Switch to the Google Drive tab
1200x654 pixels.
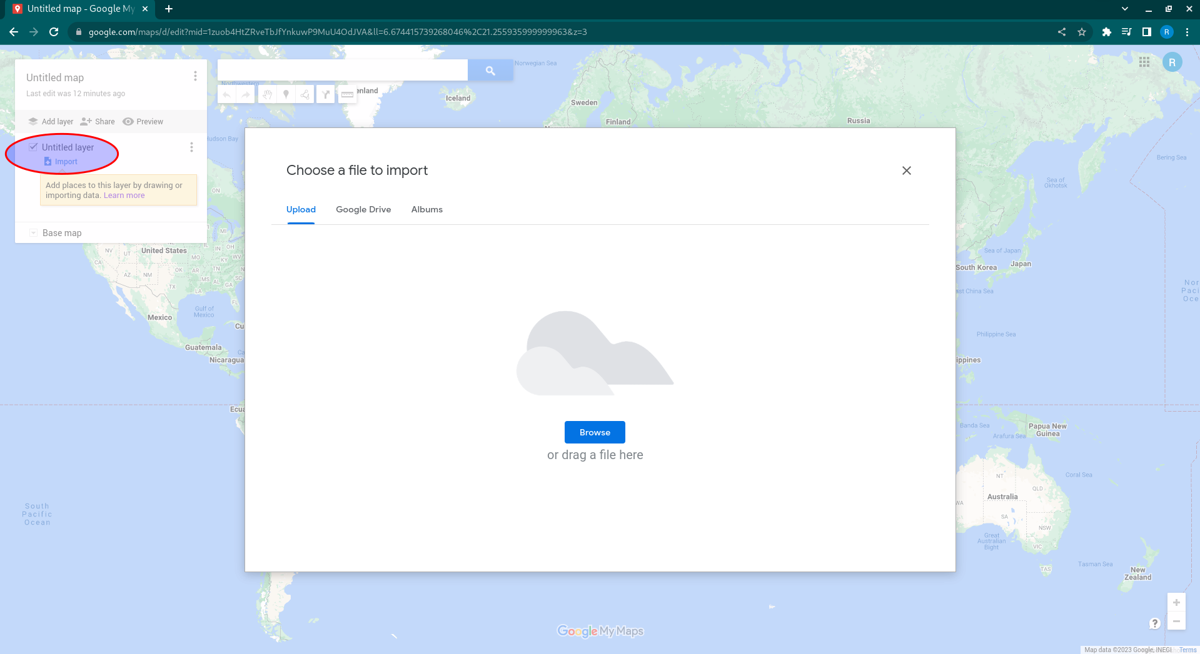pos(363,209)
